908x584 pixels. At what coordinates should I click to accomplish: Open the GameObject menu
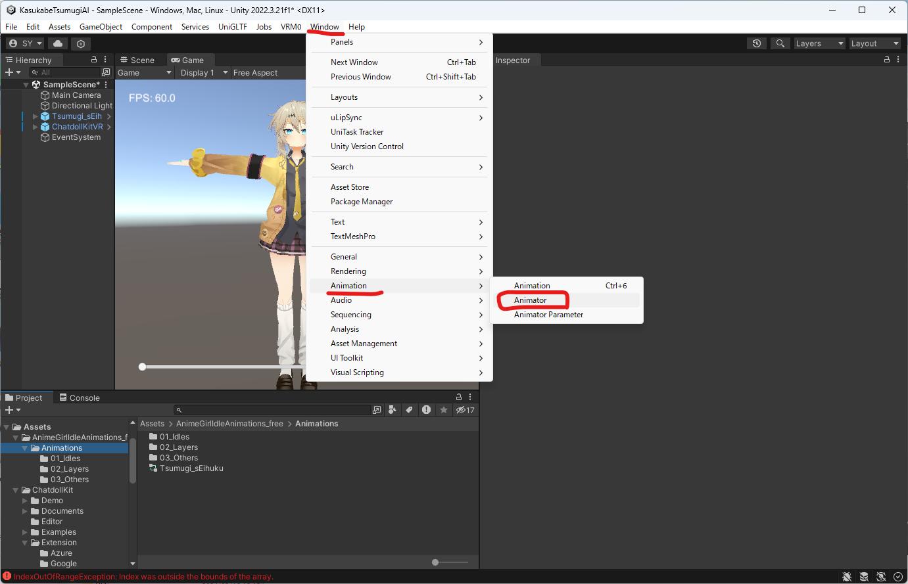pos(101,27)
